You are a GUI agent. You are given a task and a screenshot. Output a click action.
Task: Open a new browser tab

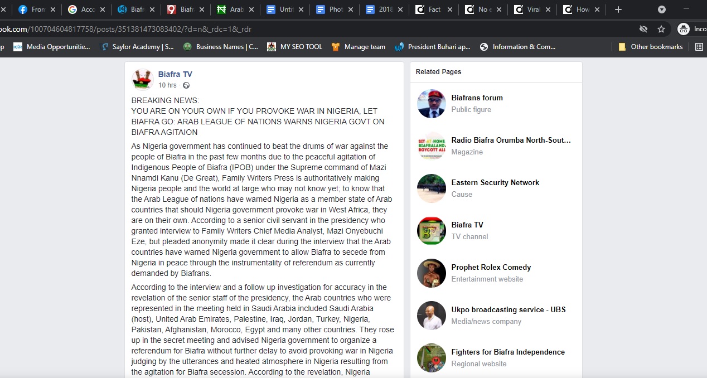coord(618,9)
